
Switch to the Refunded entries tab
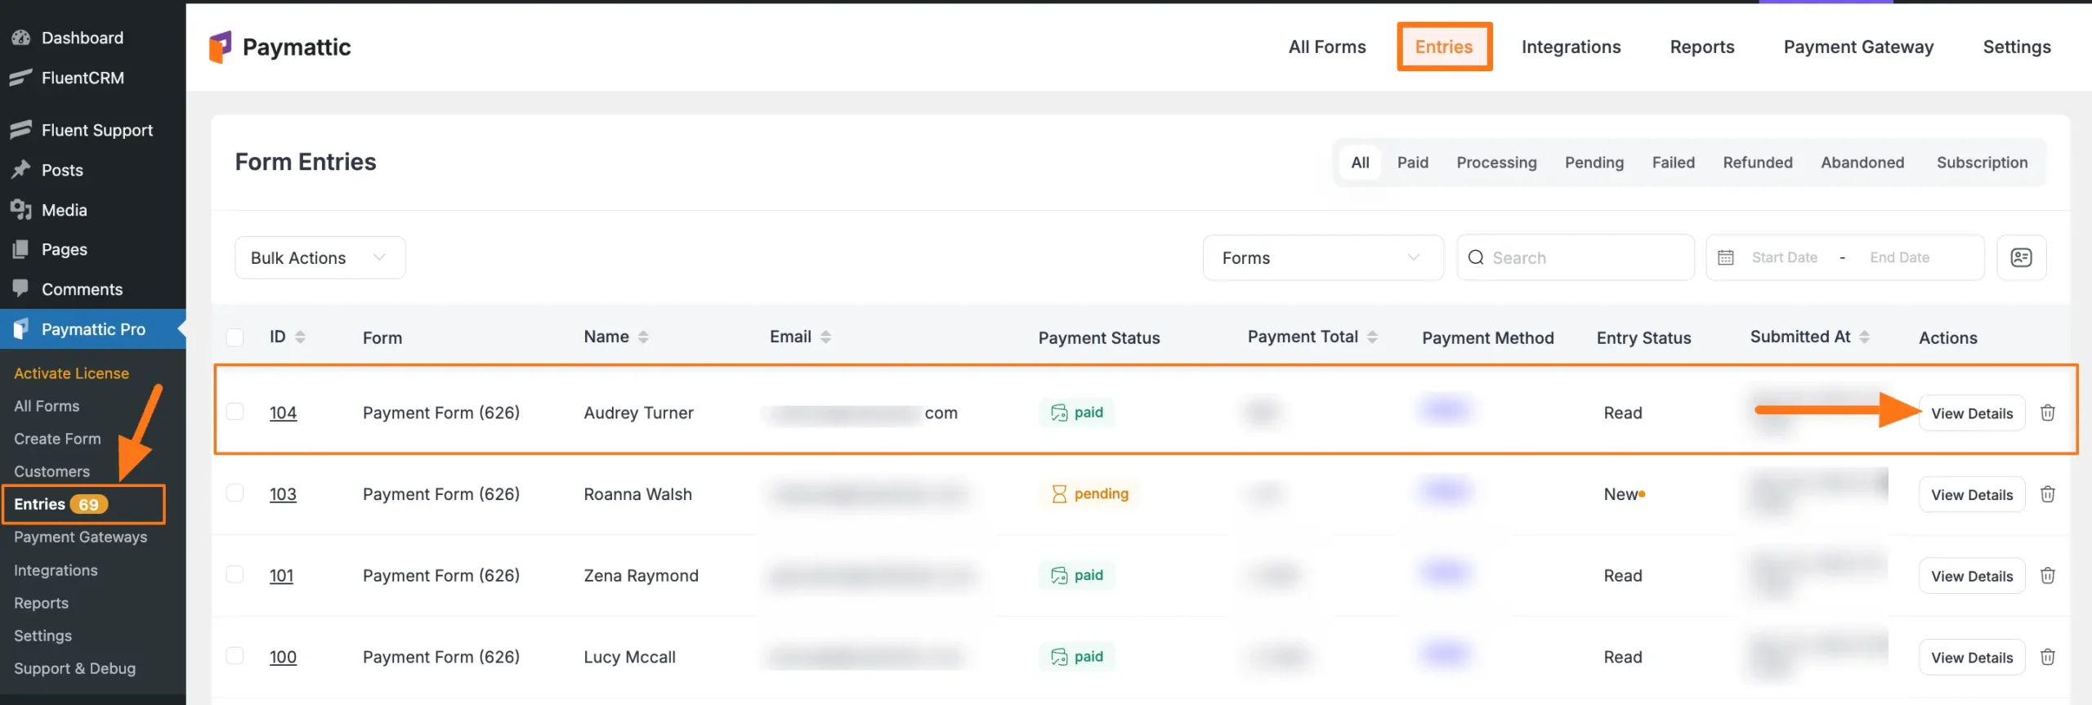pyautogui.click(x=1757, y=163)
